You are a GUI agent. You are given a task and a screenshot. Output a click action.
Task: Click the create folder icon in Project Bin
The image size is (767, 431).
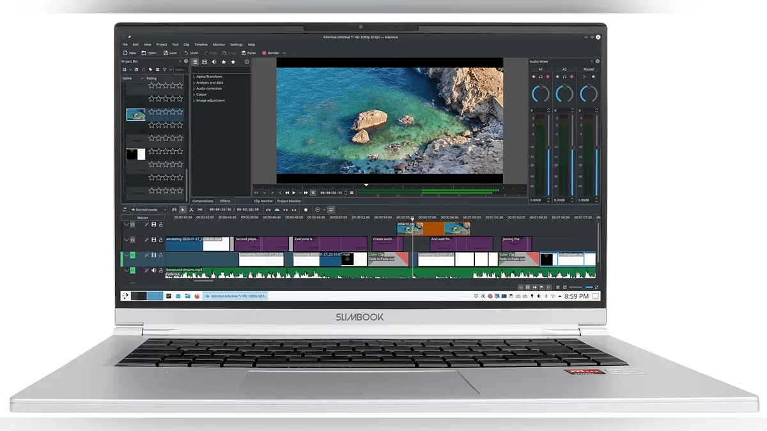coord(136,70)
